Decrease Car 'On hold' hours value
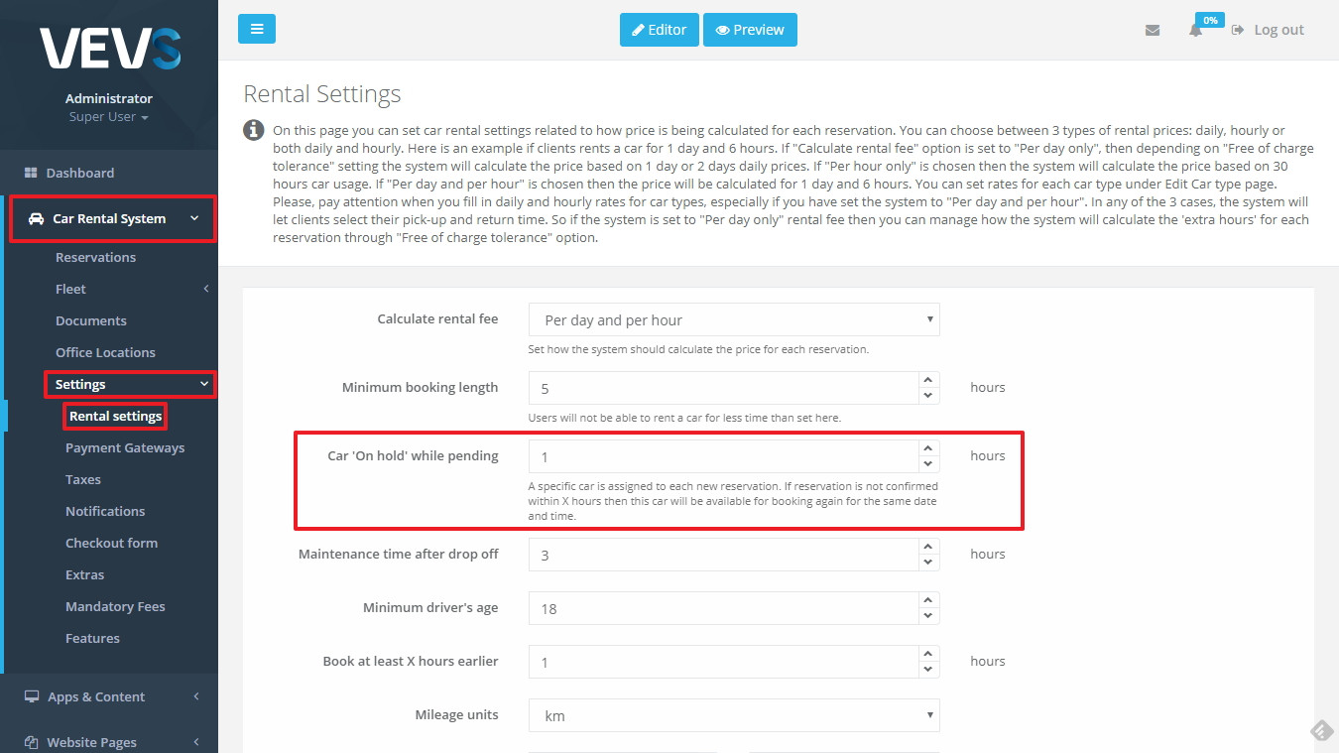The width and height of the screenshot is (1339, 753). tap(928, 464)
